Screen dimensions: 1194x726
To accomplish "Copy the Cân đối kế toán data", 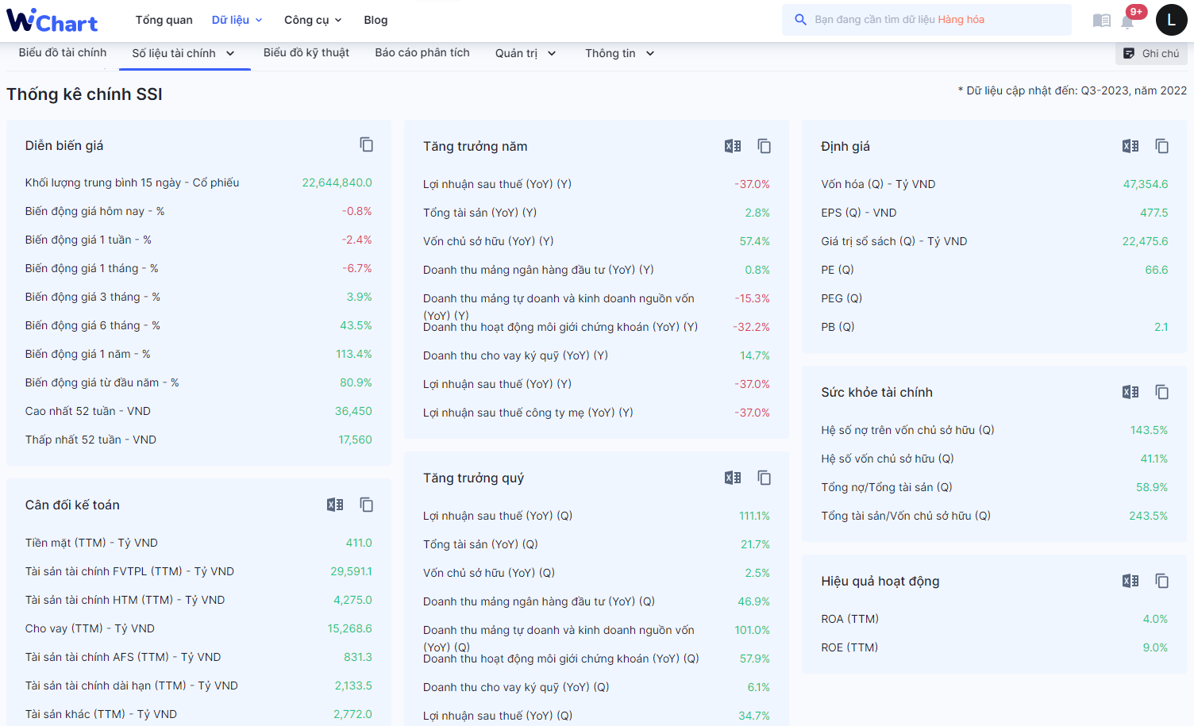I will click(x=366, y=505).
